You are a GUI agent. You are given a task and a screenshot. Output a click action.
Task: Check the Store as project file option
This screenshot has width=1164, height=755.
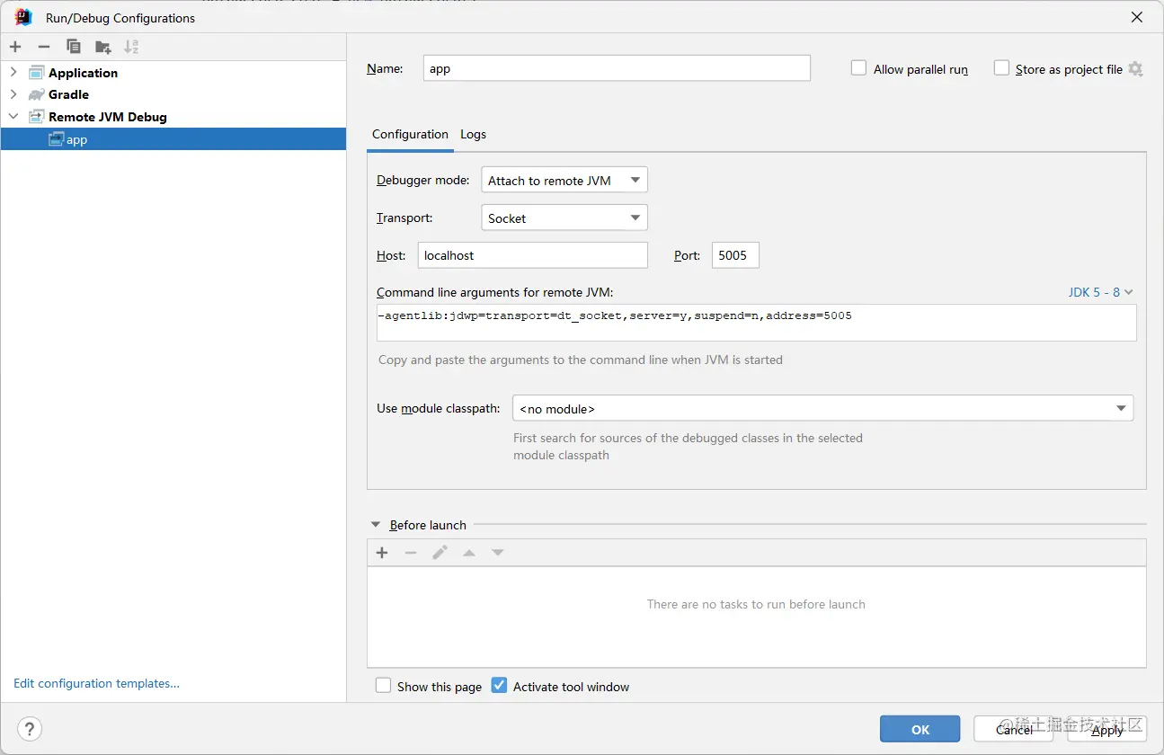(1001, 68)
